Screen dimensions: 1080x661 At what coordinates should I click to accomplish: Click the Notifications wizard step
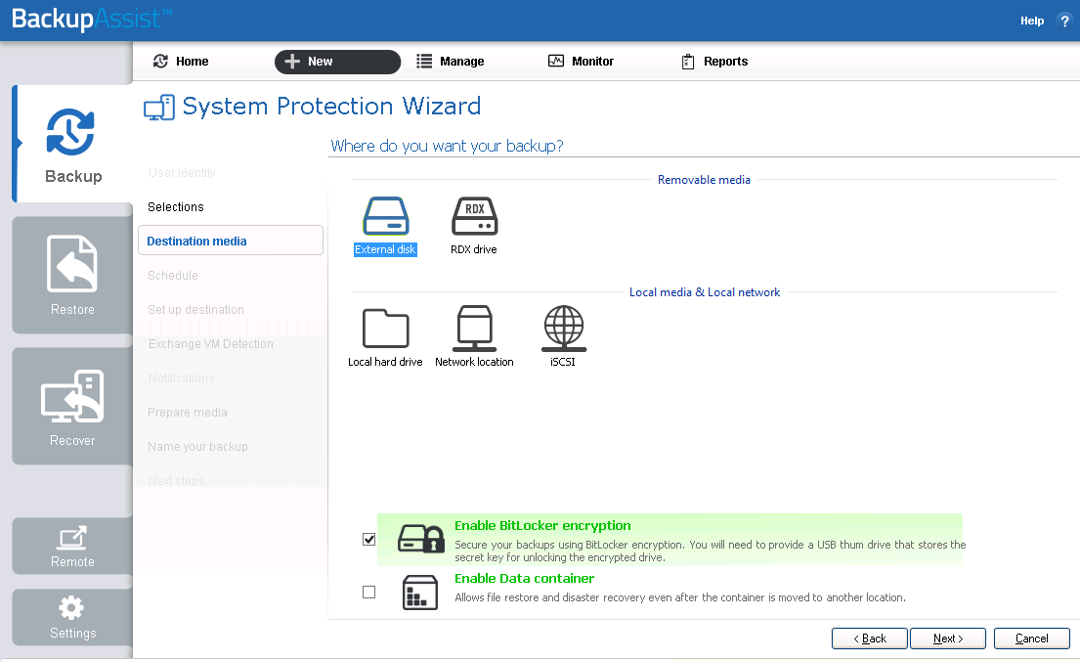pyautogui.click(x=181, y=377)
